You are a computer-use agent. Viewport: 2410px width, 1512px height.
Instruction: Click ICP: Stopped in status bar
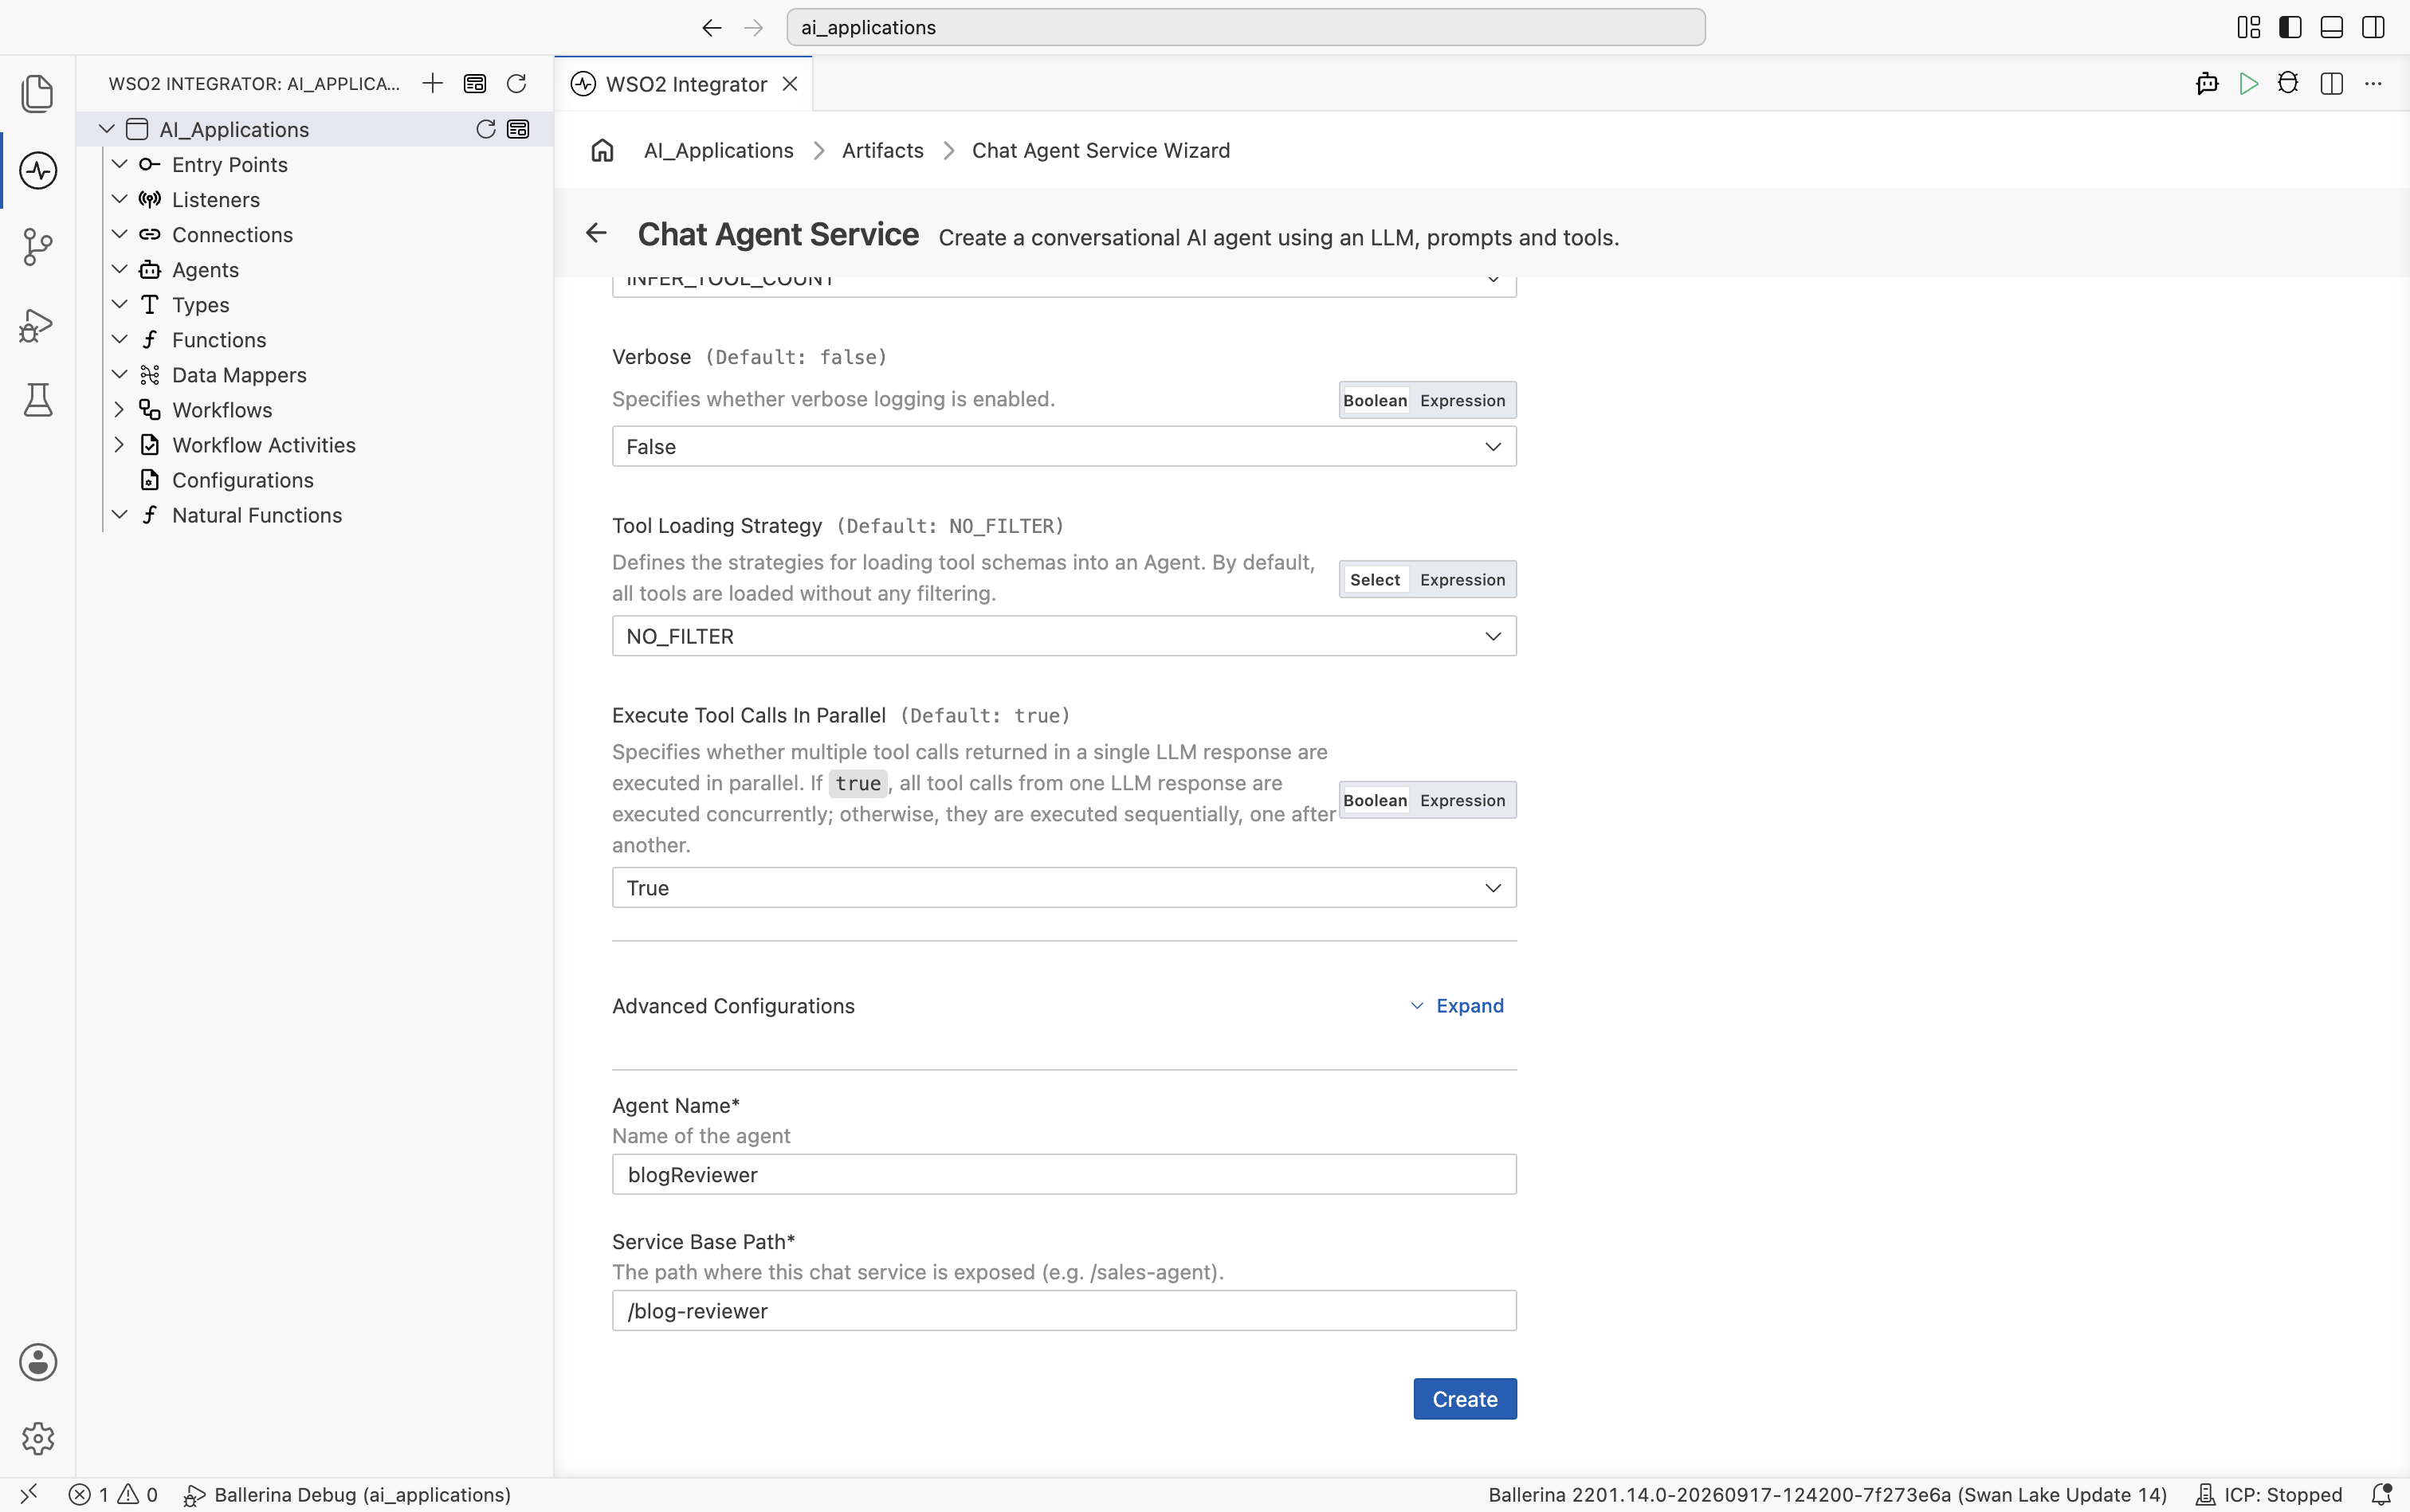(x=2268, y=1495)
